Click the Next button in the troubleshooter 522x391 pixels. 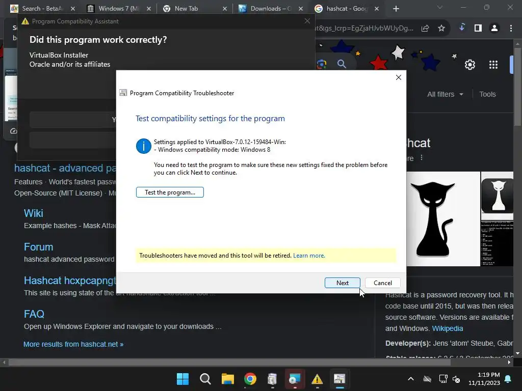click(342, 283)
